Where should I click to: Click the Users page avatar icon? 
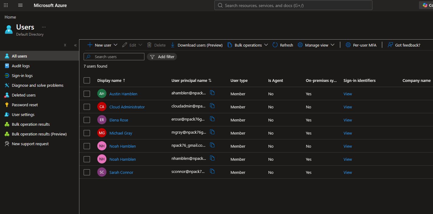point(9,30)
